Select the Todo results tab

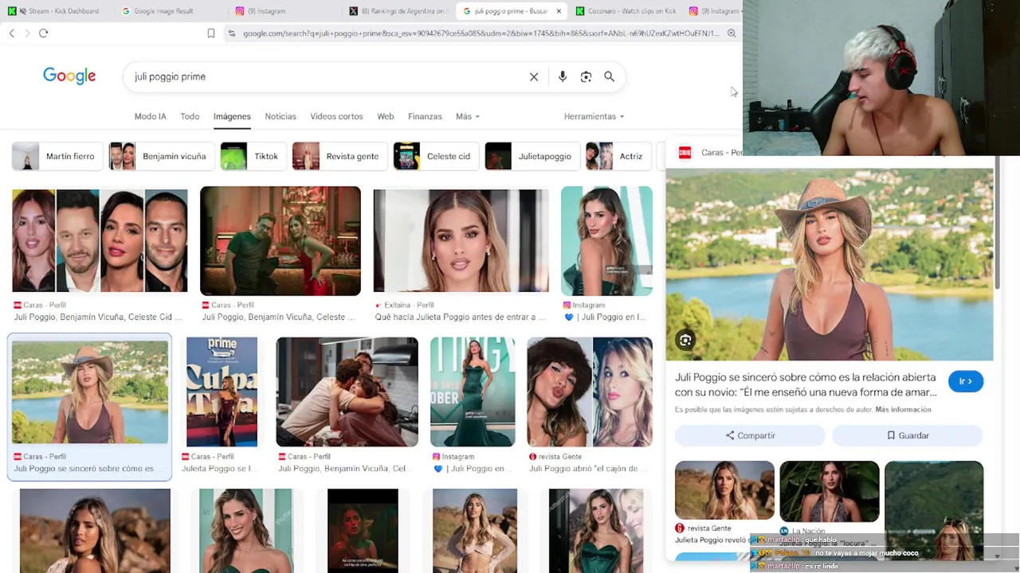pyautogui.click(x=190, y=116)
